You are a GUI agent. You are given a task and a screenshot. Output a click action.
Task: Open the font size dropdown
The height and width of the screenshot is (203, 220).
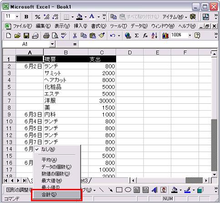pyautogui.click(x=17, y=16)
